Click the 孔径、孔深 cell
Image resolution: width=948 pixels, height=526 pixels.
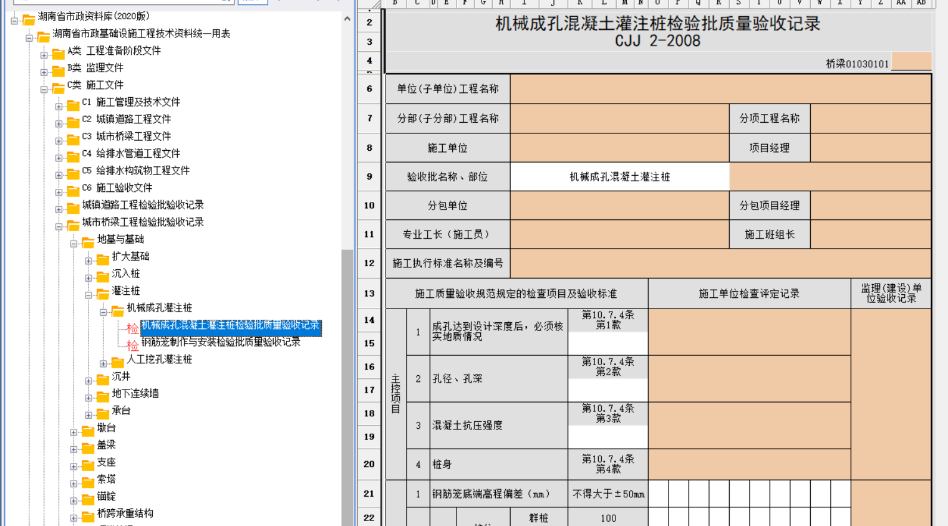tap(499, 379)
